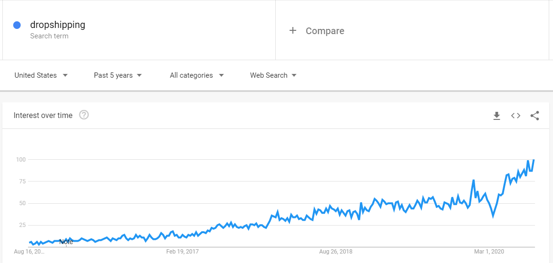Click the Aug 16 start date label
The height and width of the screenshot is (263, 553).
point(29,252)
